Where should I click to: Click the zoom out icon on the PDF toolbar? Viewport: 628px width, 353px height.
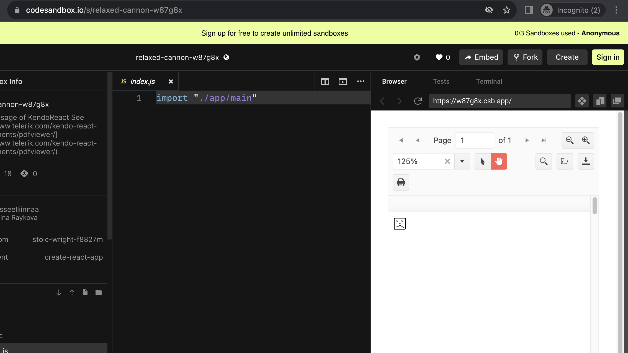tap(569, 140)
